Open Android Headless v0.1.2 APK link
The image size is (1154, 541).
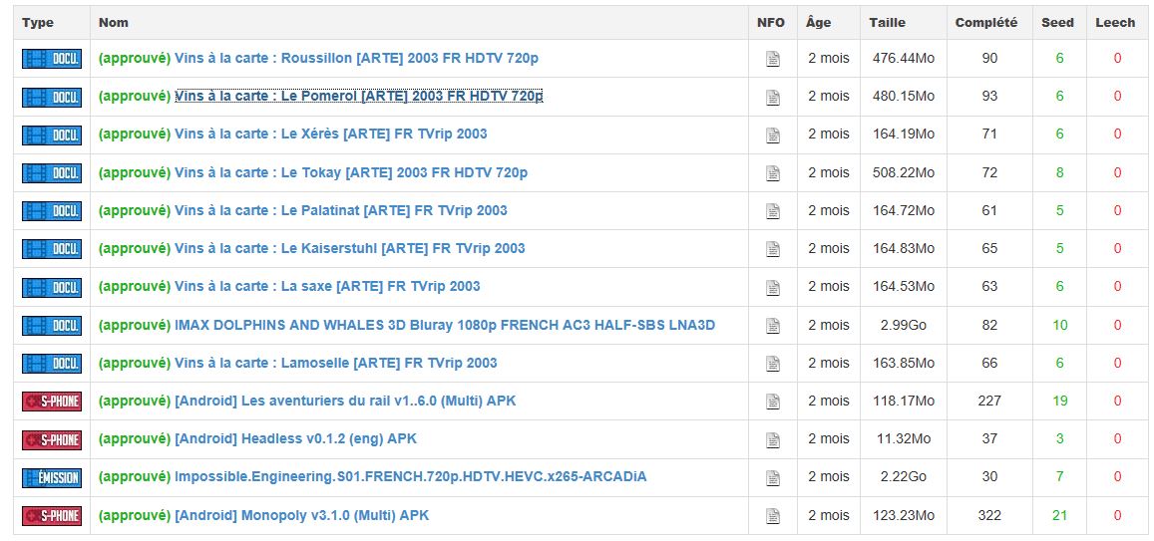click(x=295, y=438)
